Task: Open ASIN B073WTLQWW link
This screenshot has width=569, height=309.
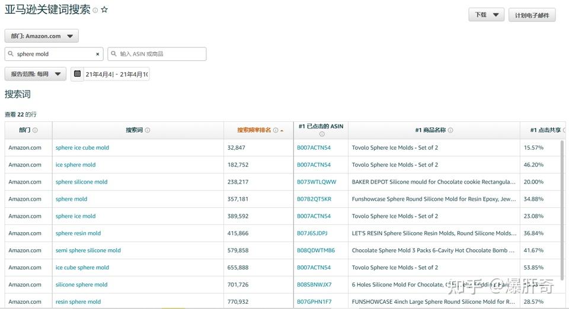Action: [317, 182]
